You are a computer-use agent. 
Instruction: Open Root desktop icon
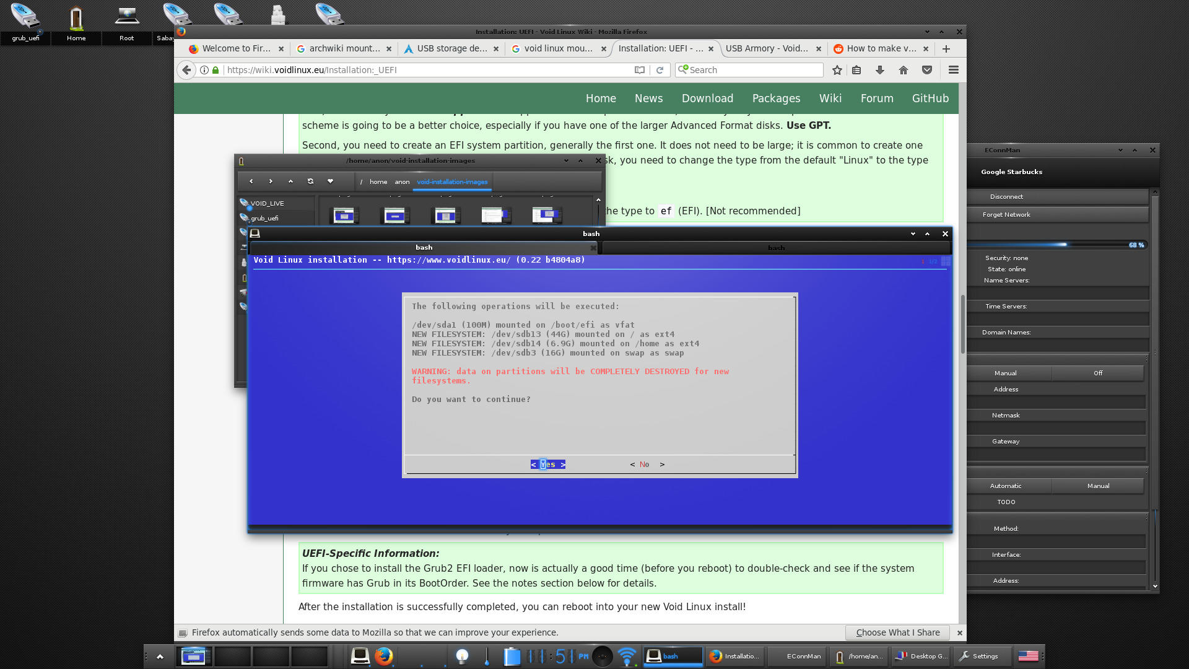click(126, 22)
